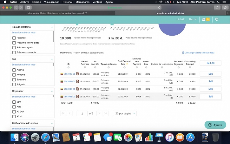Open the 20 por página dropdown
230x144 pixels.
click(125, 113)
